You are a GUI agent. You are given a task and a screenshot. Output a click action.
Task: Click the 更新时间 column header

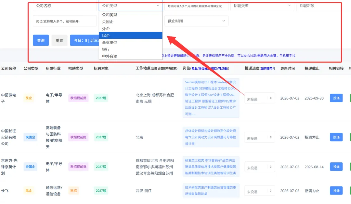(x=288, y=68)
